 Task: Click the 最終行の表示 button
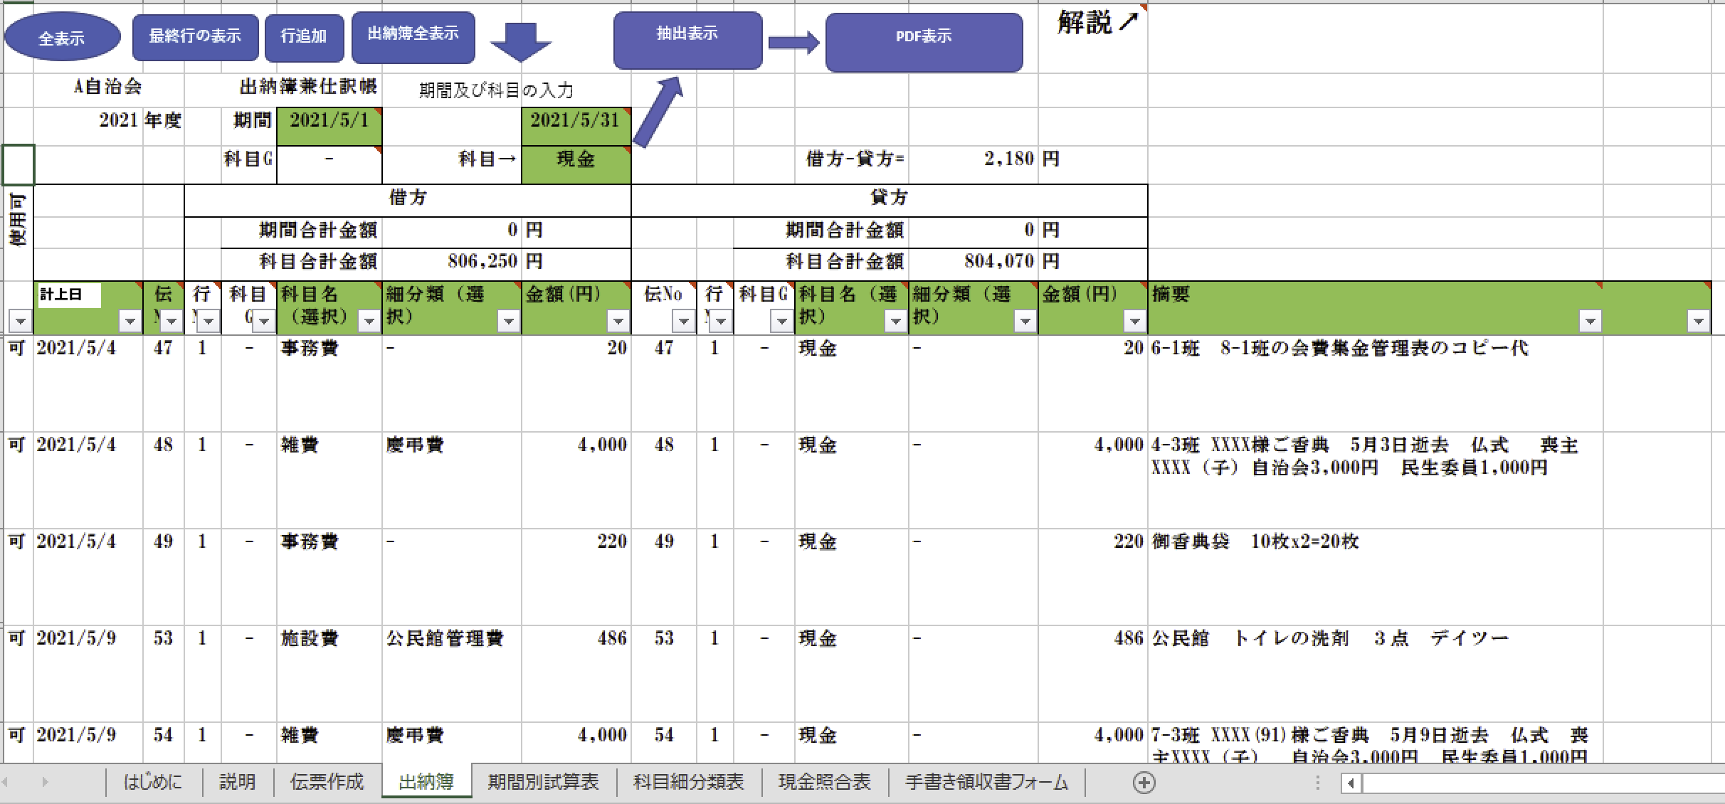click(195, 36)
